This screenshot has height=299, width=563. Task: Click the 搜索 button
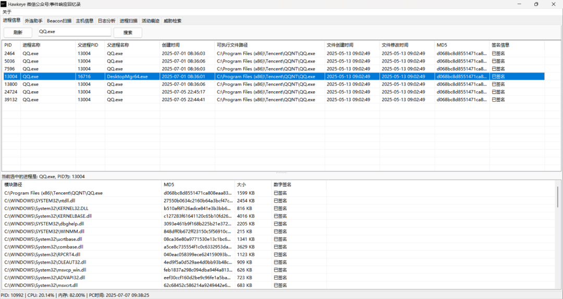[128, 32]
